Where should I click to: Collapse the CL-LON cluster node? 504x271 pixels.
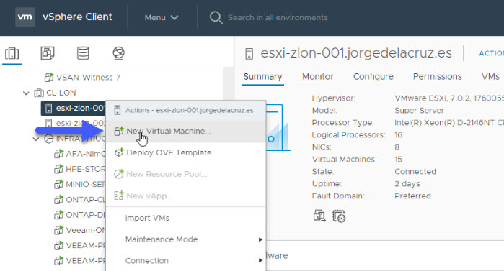click(x=26, y=93)
